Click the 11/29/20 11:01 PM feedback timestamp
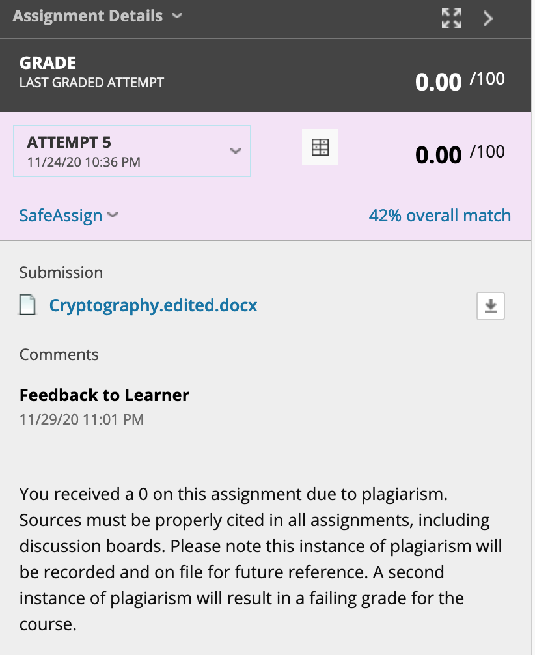The height and width of the screenshot is (655, 535). coord(81,419)
